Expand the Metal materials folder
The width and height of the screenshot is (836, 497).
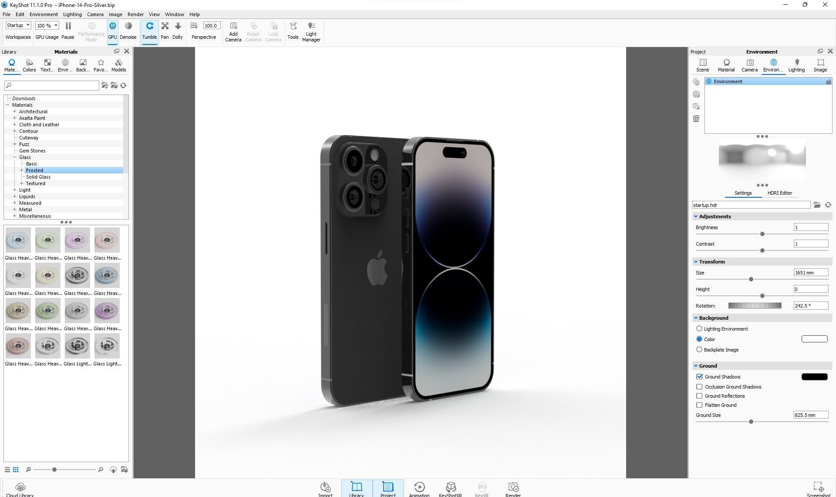coord(14,210)
